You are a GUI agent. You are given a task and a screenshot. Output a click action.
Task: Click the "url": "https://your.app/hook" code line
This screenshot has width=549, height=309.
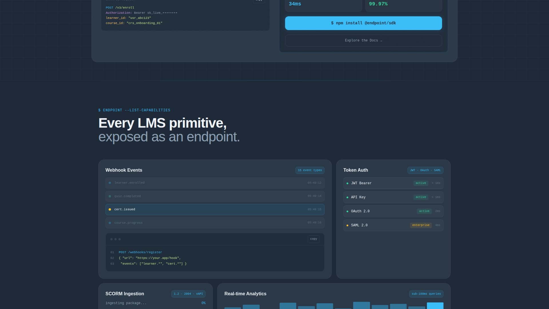click(x=150, y=258)
